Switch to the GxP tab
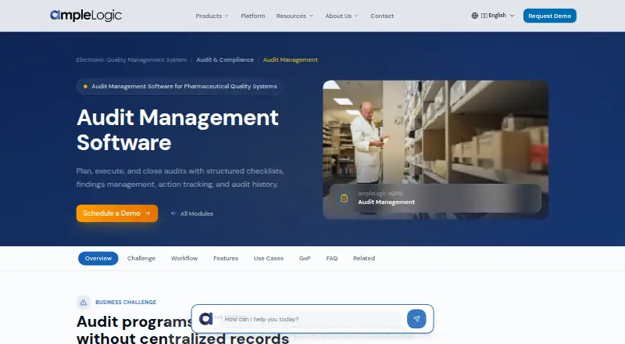Viewport: 625px width, 344px height. point(305,258)
